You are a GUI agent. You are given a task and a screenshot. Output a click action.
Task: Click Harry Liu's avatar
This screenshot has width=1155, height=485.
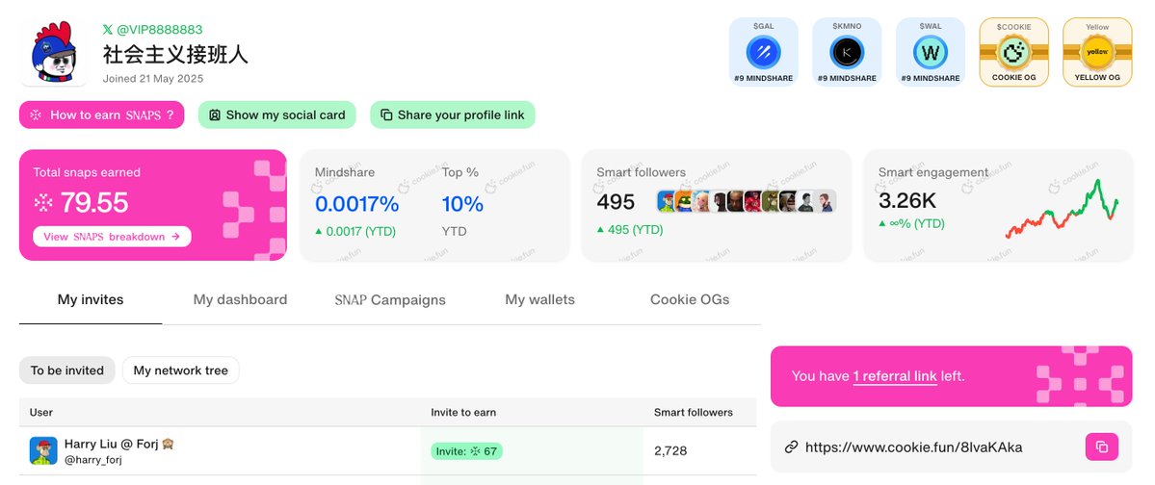coord(43,450)
